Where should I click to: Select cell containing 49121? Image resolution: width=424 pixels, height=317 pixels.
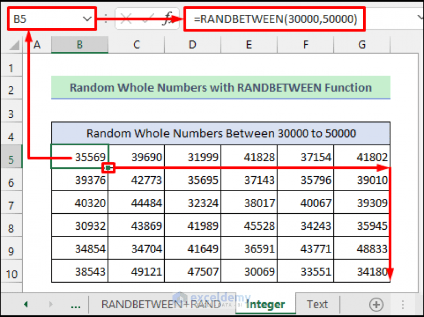(x=137, y=271)
